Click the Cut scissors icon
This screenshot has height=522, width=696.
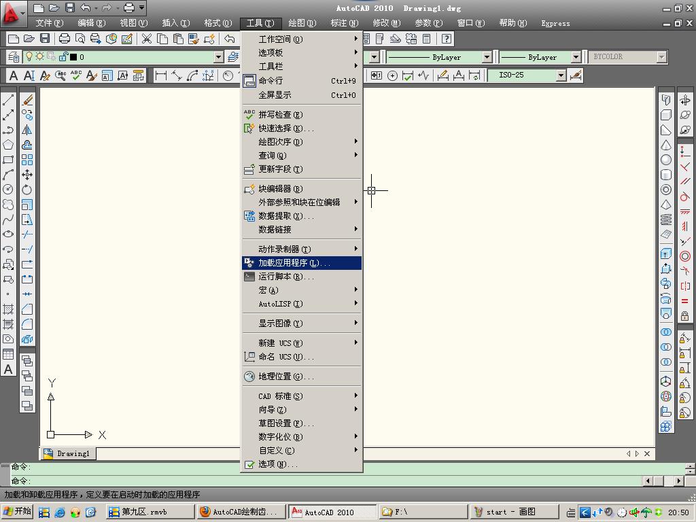click(x=147, y=39)
